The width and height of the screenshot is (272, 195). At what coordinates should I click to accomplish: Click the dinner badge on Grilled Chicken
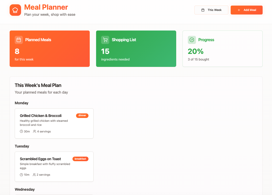(x=82, y=115)
